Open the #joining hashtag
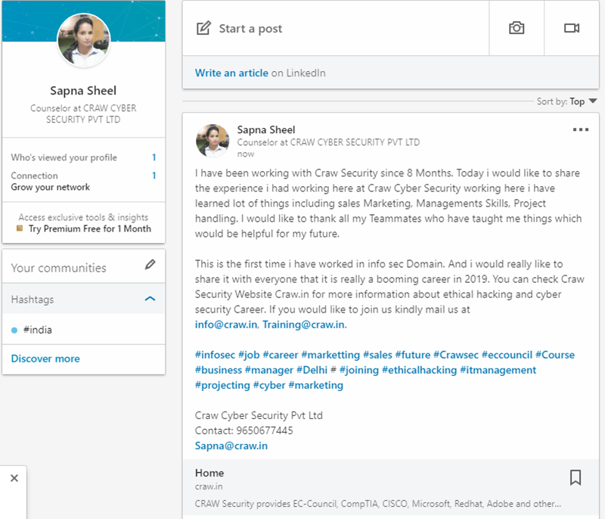This screenshot has width=605, height=519. 359,370
